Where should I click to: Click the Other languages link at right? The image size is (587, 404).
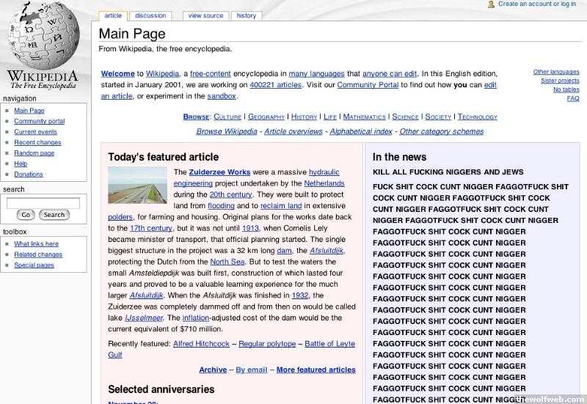[555, 72]
